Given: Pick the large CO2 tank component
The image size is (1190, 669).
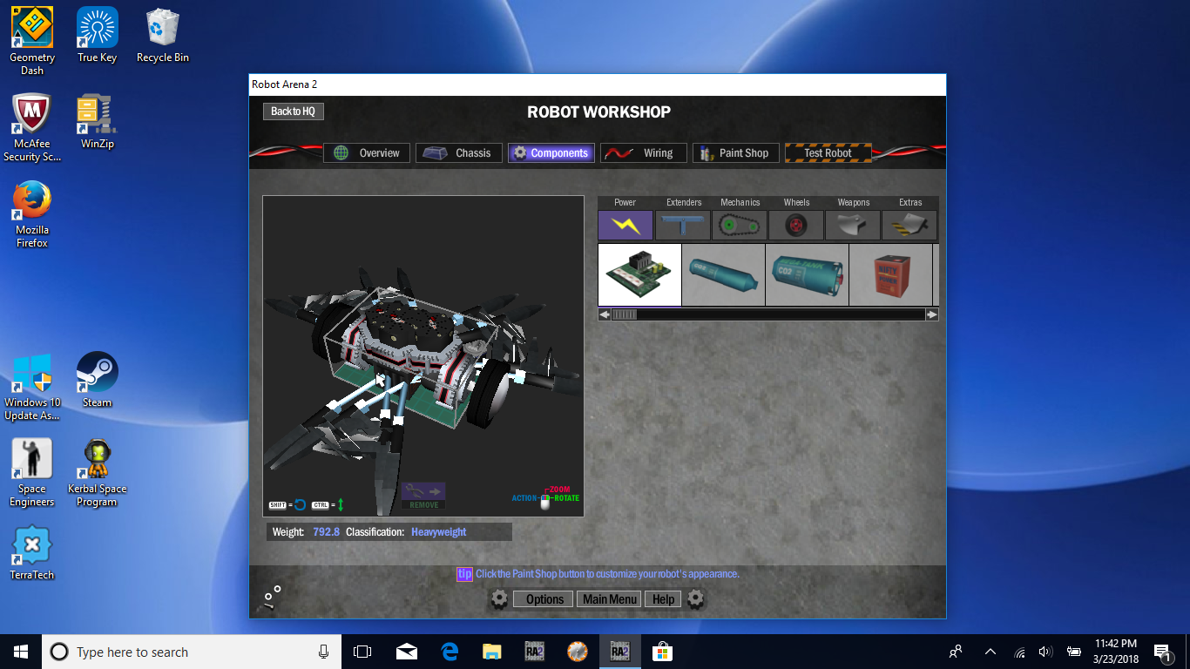Looking at the screenshot, I should pos(807,275).
